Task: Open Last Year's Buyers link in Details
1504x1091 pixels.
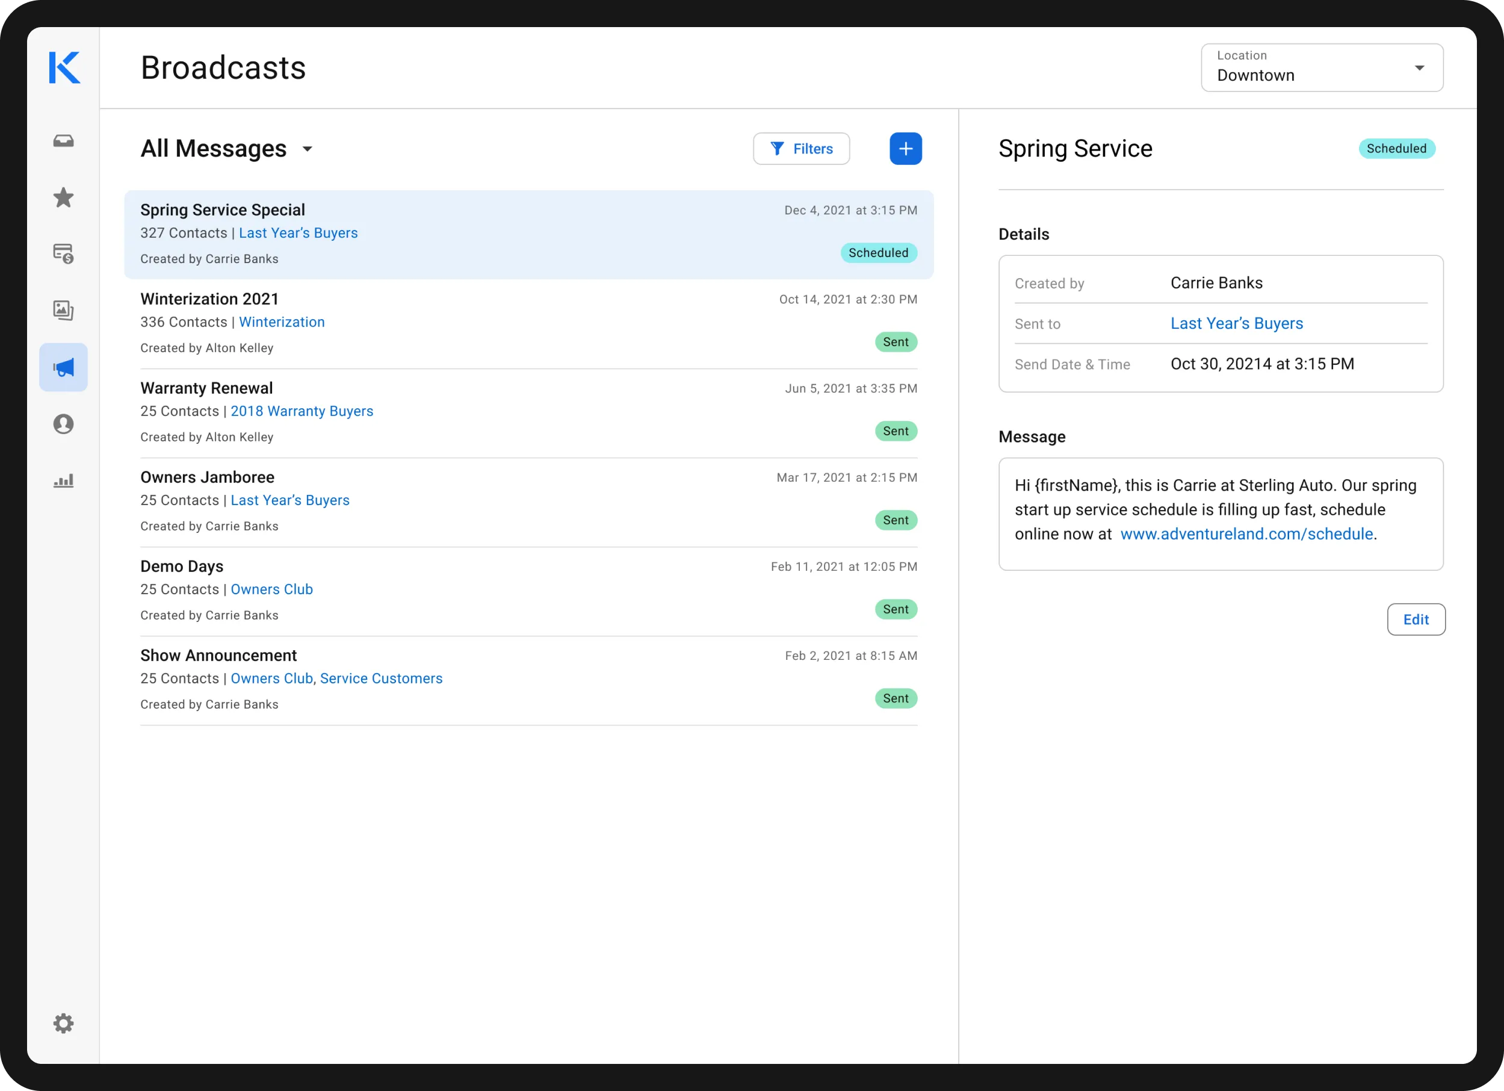Action: pos(1237,323)
